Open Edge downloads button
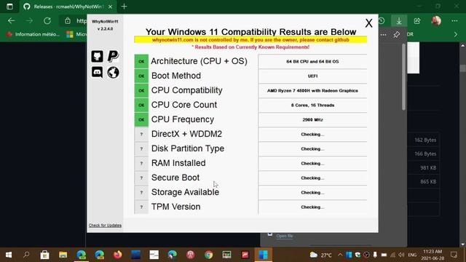The height and width of the screenshot is (262, 466). click(x=399, y=21)
